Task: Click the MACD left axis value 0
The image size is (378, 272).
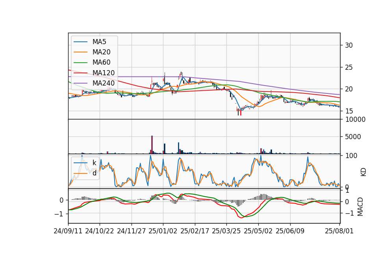Action: point(61,200)
